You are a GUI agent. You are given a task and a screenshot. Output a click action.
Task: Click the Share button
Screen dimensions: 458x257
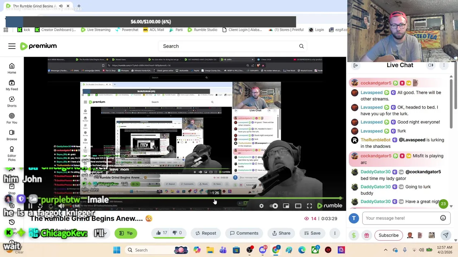click(281, 233)
